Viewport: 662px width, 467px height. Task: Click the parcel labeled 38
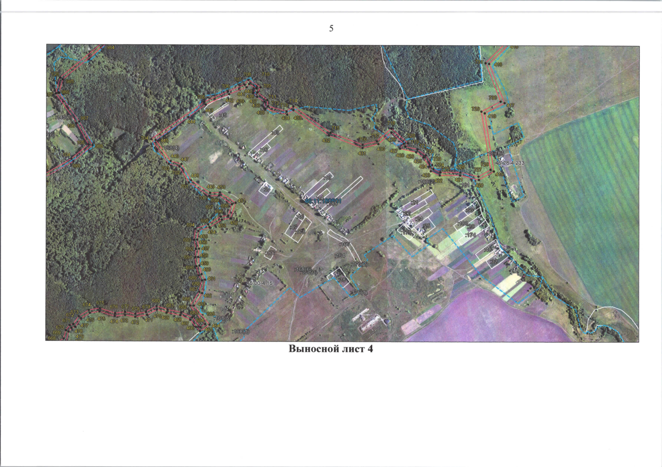pos(343,280)
